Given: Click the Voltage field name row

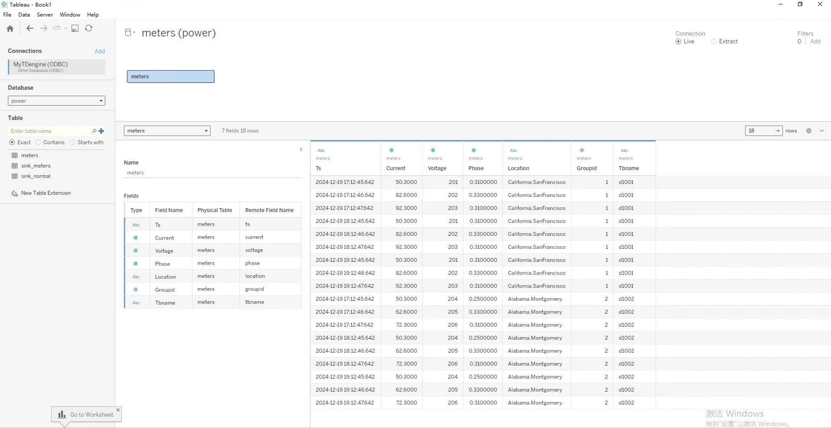Looking at the screenshot, I should (x=164, y=251).
